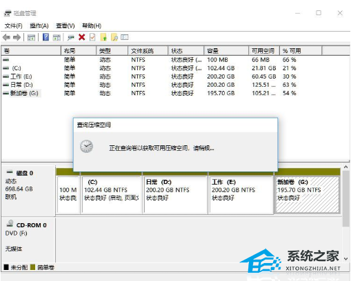Click the Forward arrow toolbar icon
The height and width of the screenshot is (281, 351).
pyautogui.click(x=17, y=37)
